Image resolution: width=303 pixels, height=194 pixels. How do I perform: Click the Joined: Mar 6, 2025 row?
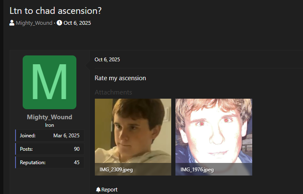(x=50, y=135)
